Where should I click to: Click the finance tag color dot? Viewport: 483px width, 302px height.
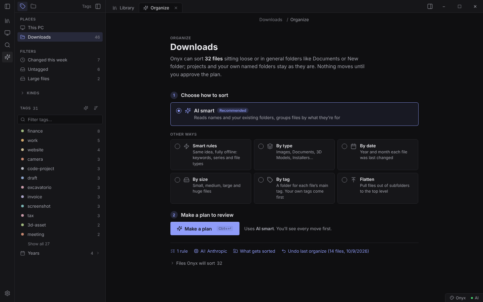point(22,131)
